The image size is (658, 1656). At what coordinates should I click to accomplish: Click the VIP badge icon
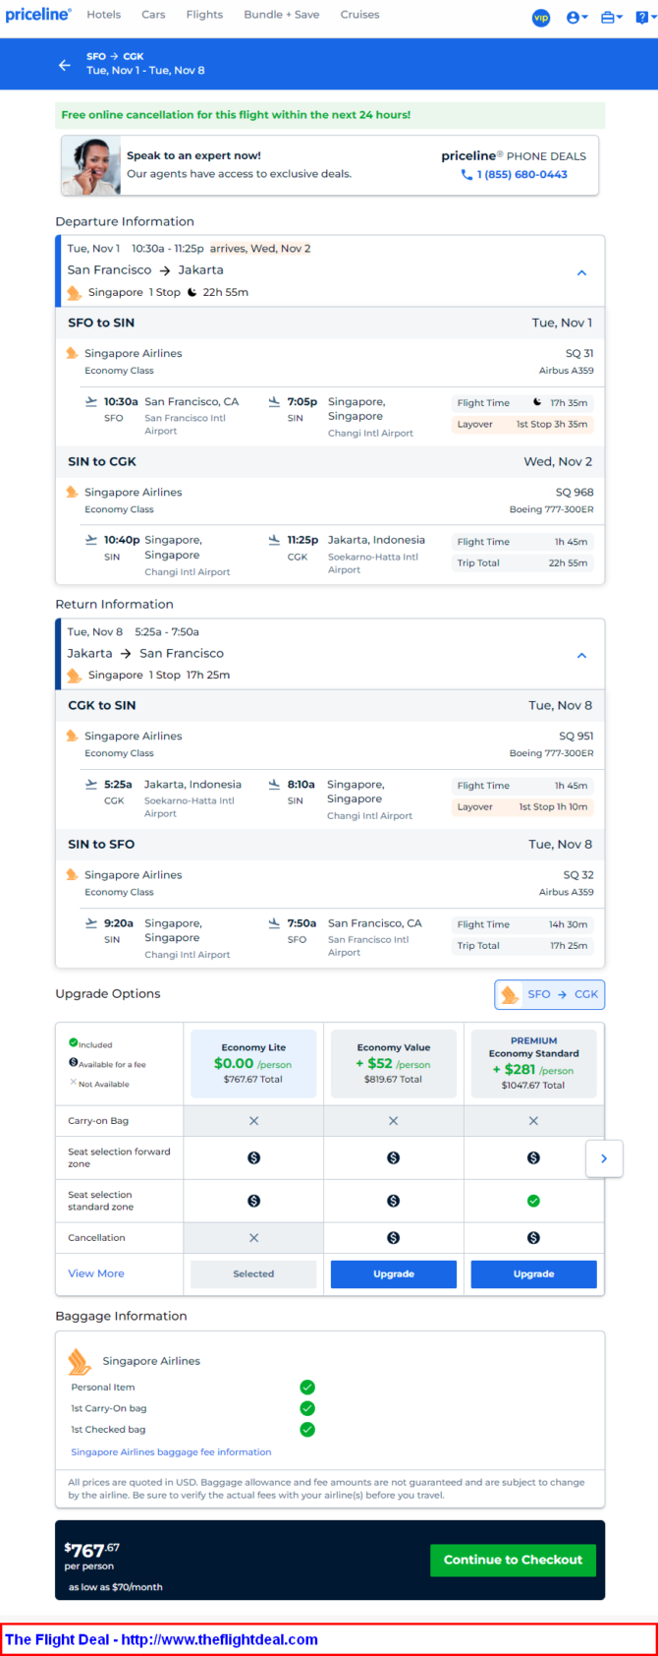tap(541, 18)
